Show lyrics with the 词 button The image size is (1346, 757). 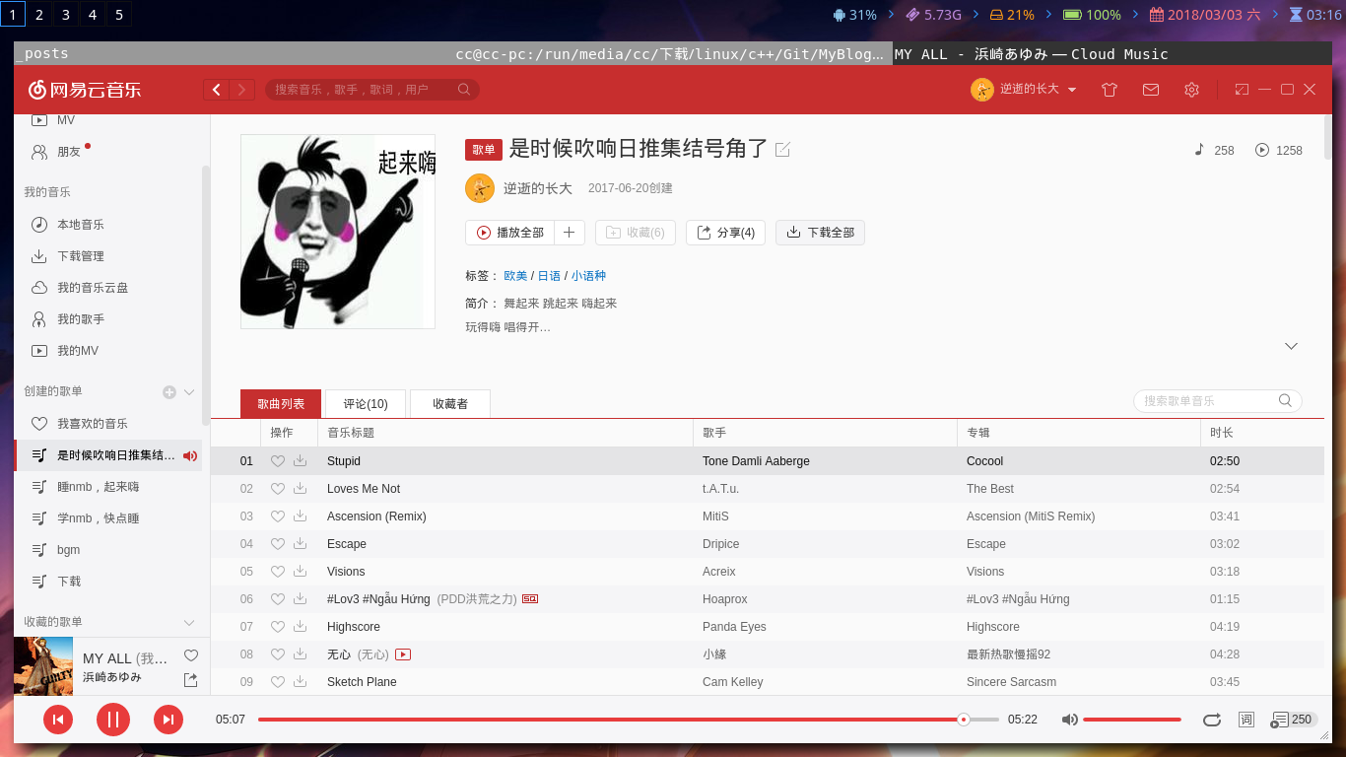(1246, 720)
